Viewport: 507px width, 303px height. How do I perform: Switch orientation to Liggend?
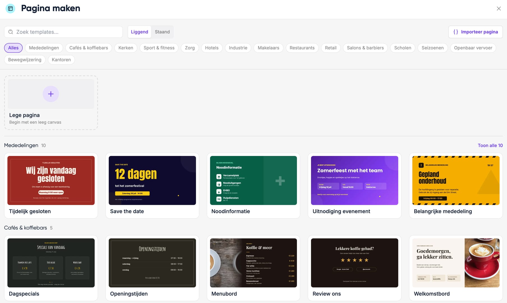pyautogui.click(x=139, y=32)
